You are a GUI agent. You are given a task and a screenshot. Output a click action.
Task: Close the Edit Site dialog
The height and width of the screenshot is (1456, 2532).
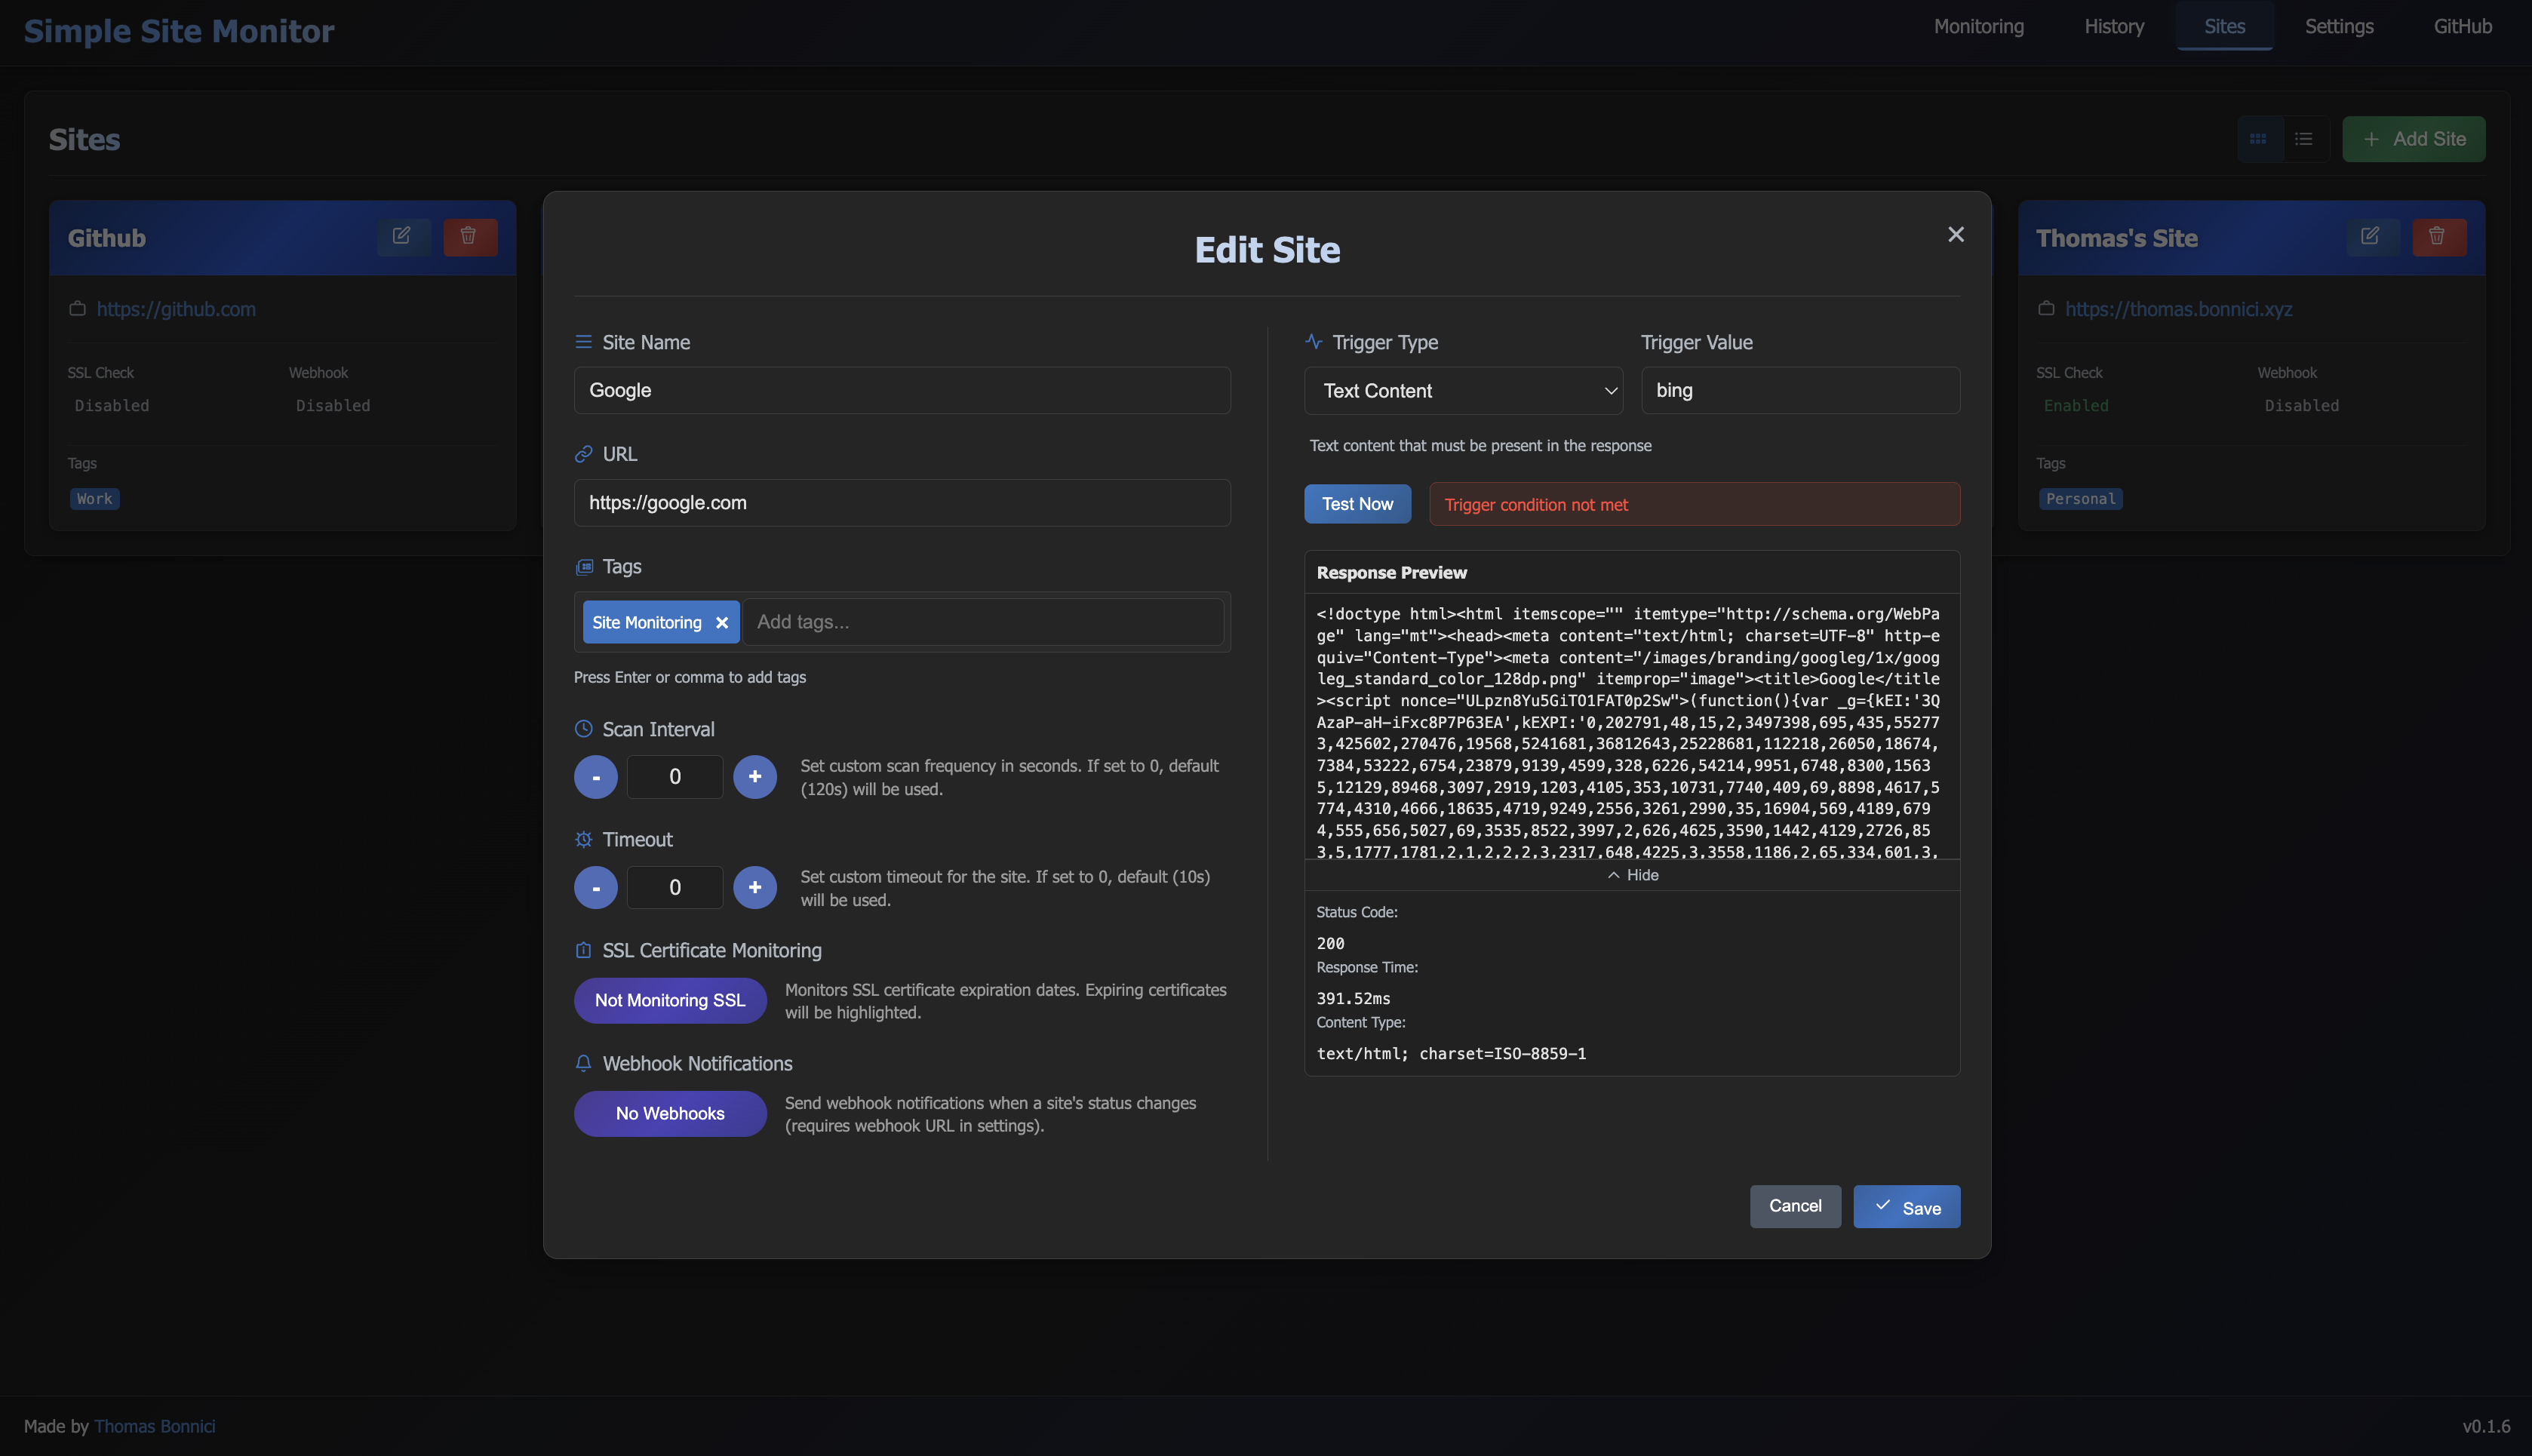click(x=1956, y=234)
